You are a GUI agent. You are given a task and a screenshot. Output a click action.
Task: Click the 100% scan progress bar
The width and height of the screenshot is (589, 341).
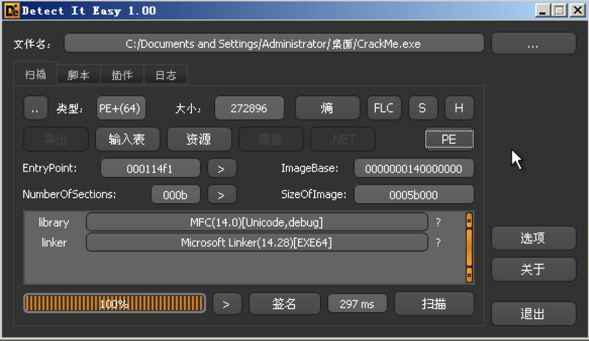(115, 304)
